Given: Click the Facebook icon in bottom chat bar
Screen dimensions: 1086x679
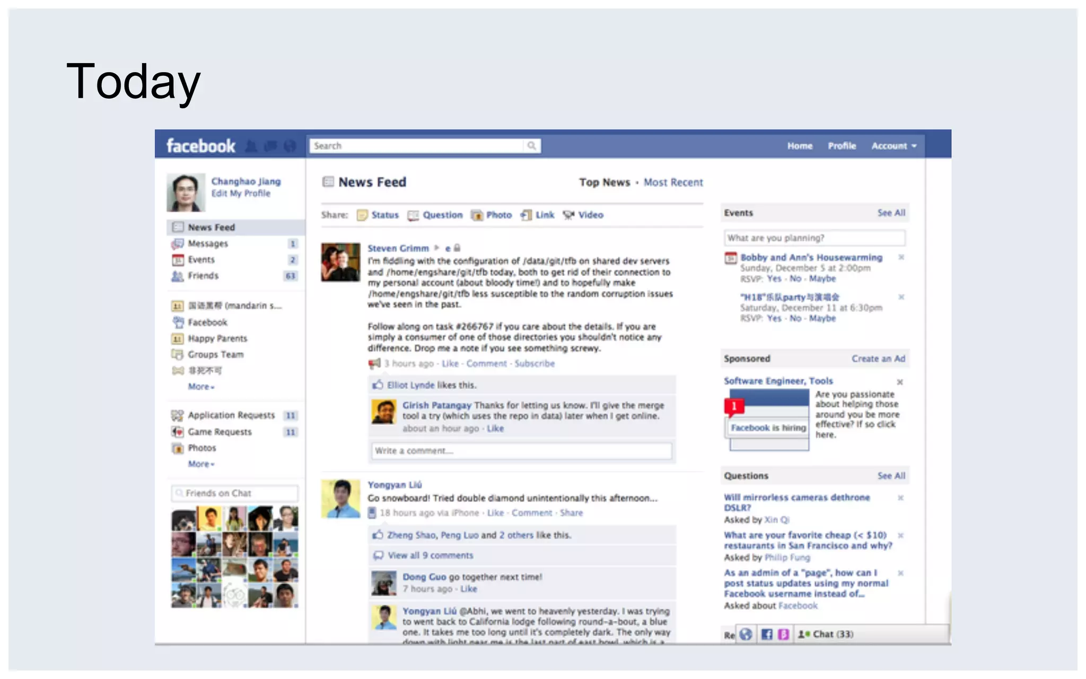Looking at the screenshot, I should (x=767, y=634).
